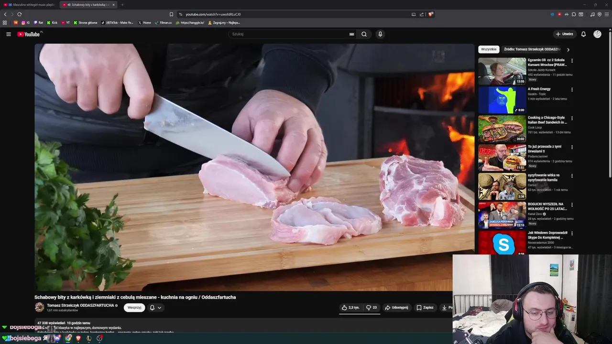Open the Egzamin Oli video thumbnail
This screenshot has width=612, height=344.
502,71
